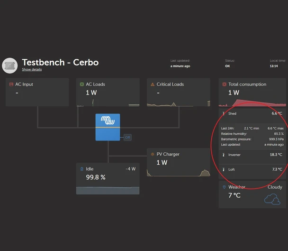The image size is (288, 251).
Task: Click the PV Charger power graph
Action: tap(179, 173)
